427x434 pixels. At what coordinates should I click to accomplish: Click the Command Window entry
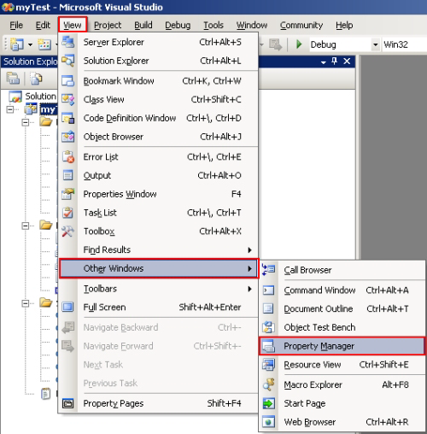pyautogui.click(x=342, y=290)
